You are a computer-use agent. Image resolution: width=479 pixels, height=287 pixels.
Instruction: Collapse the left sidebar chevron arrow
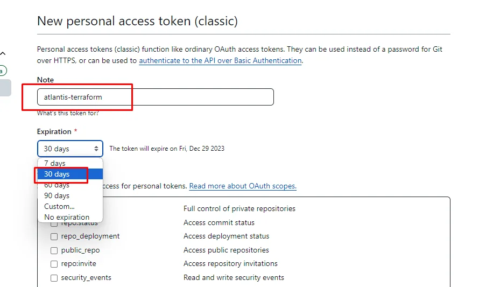click(3, 53)
